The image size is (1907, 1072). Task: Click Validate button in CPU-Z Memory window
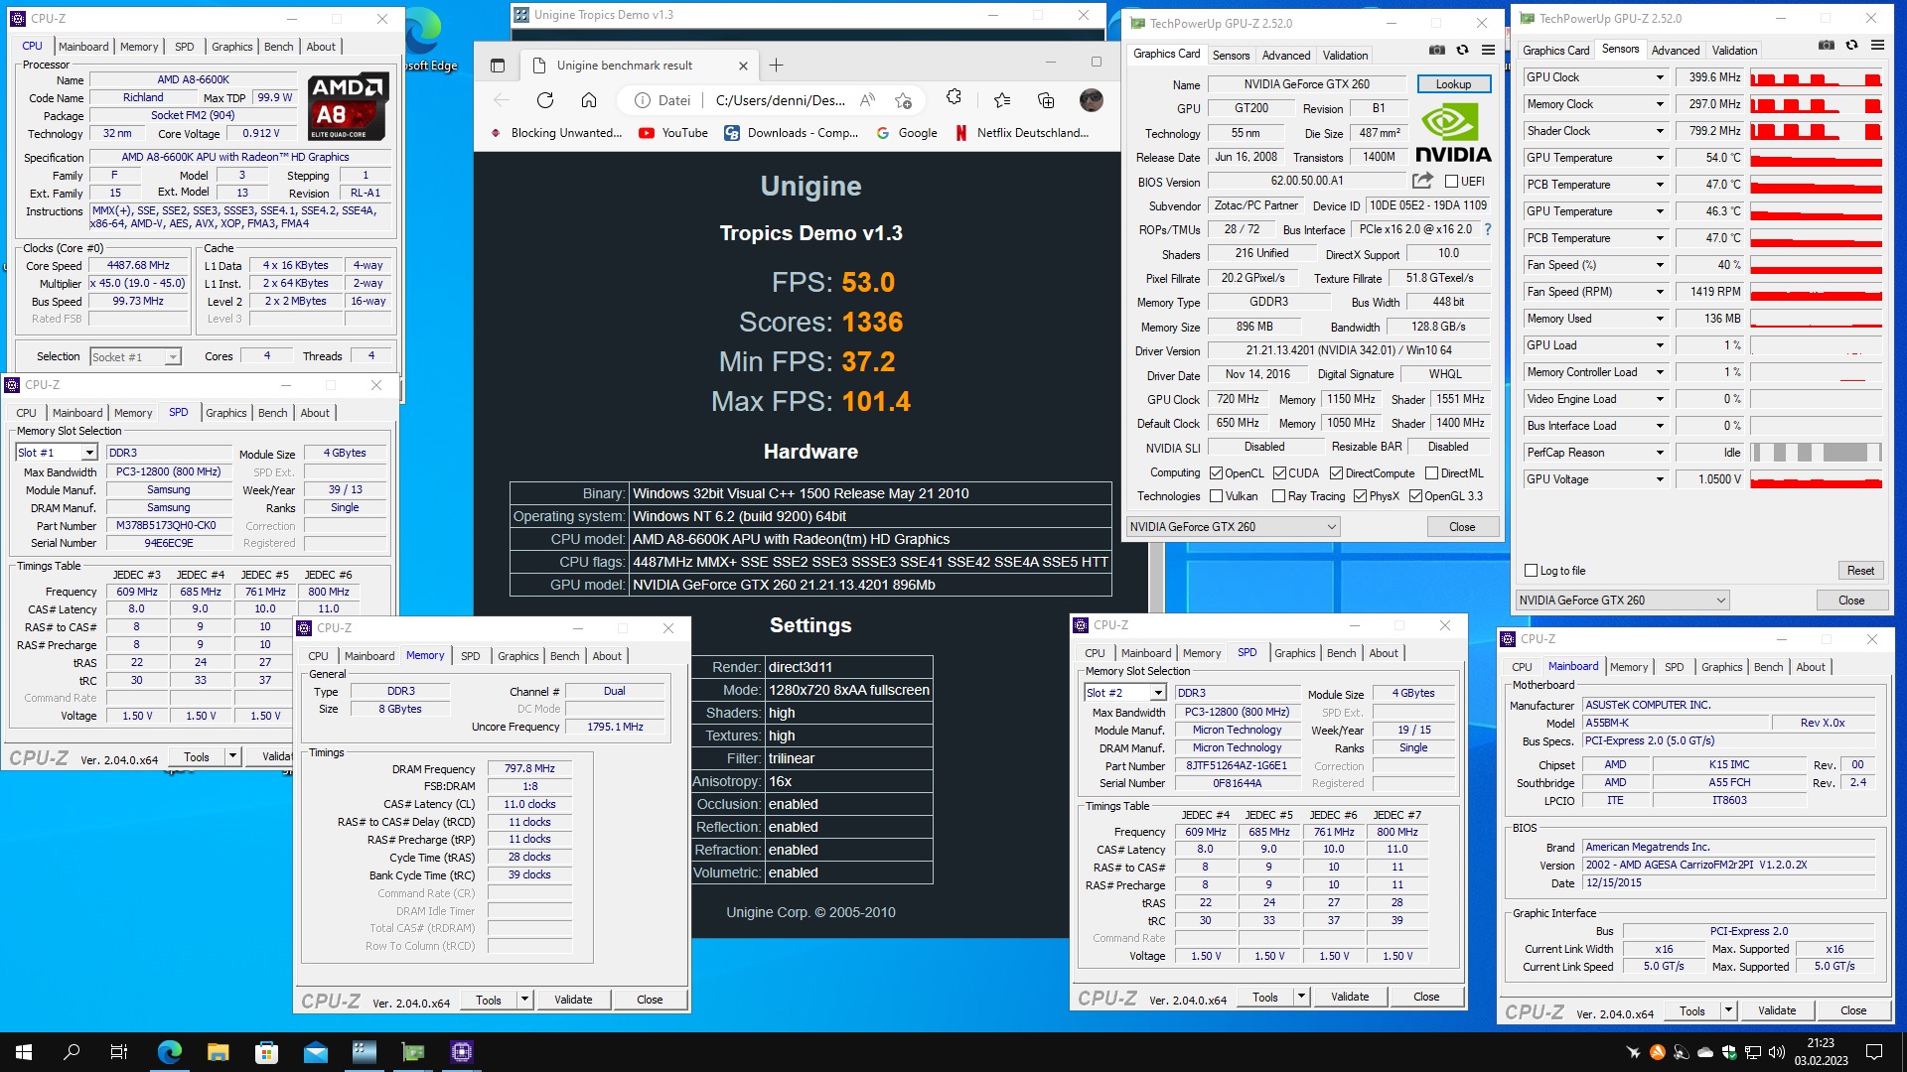click(573, 1001)
